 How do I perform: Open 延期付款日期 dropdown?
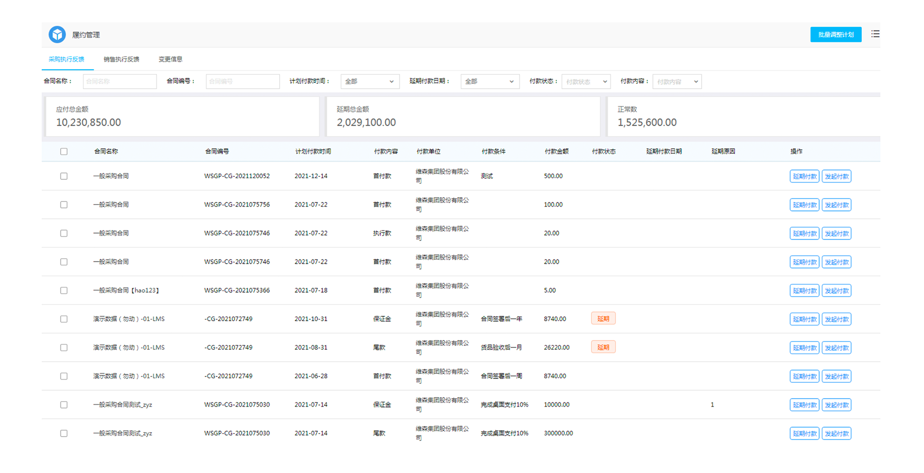[x=489, y=81]
